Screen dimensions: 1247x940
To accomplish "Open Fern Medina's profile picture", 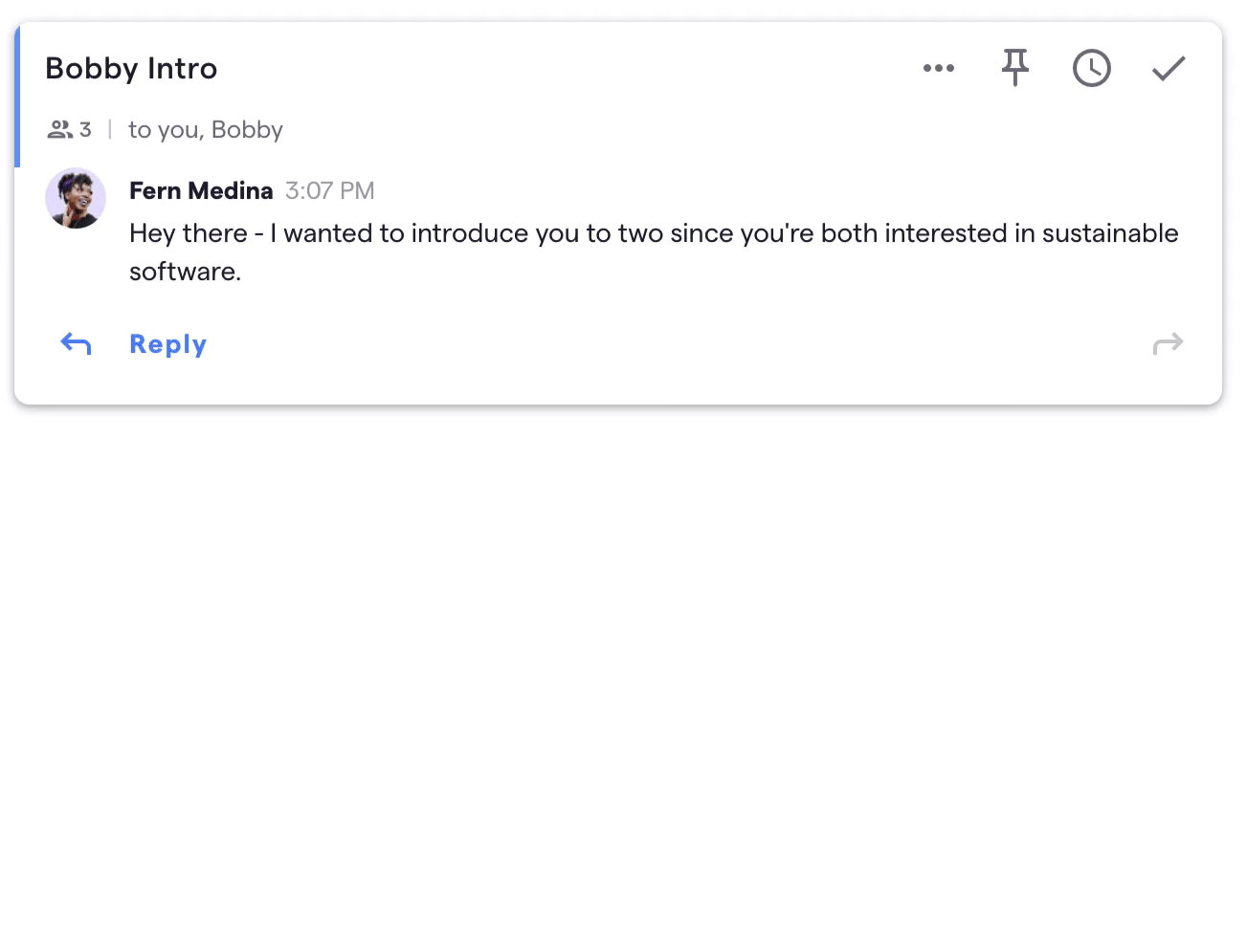I will (x=76, y=199).
